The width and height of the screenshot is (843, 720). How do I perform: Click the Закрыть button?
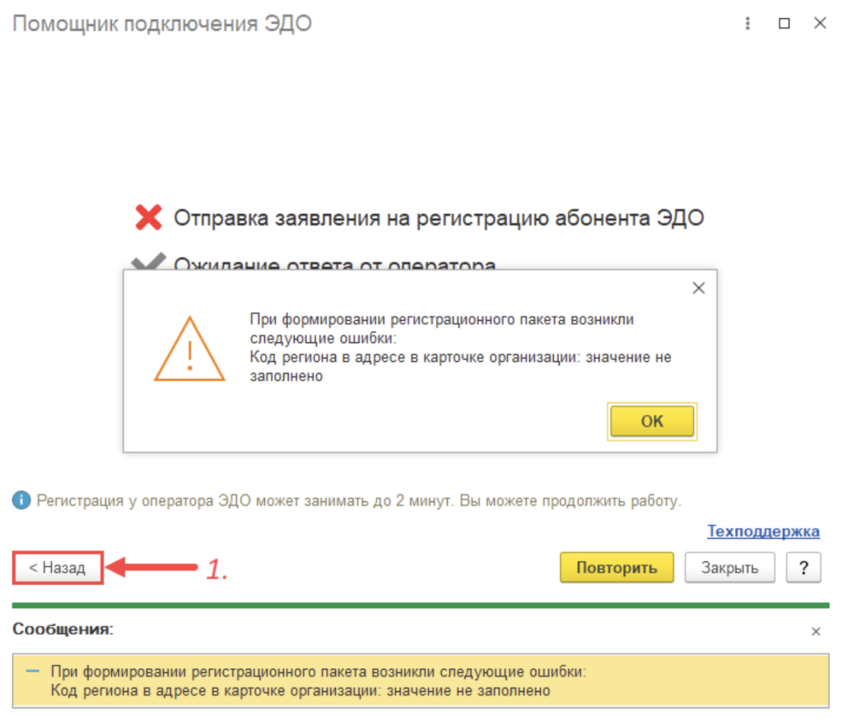tap(729, 568)
